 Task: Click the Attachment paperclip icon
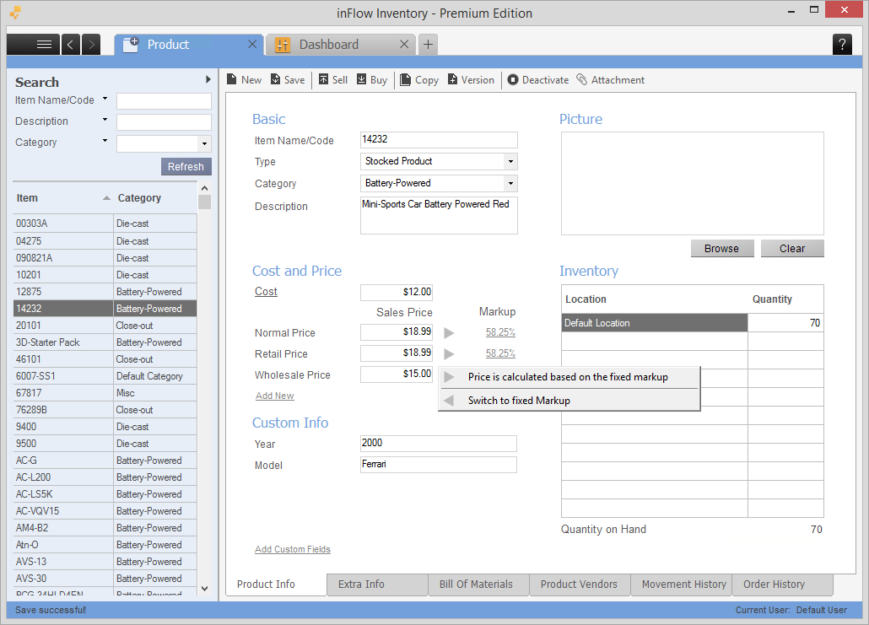(x=582, y=80)
